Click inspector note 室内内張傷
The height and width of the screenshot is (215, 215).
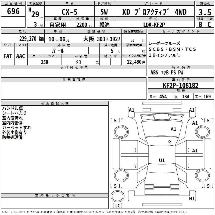[x=12, y=123]
